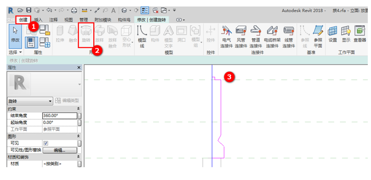Image resolution: width=371 pixels, height=180 pixels.
Task: Add an 电气连接件 electrical connector
Action: point(227,37)
